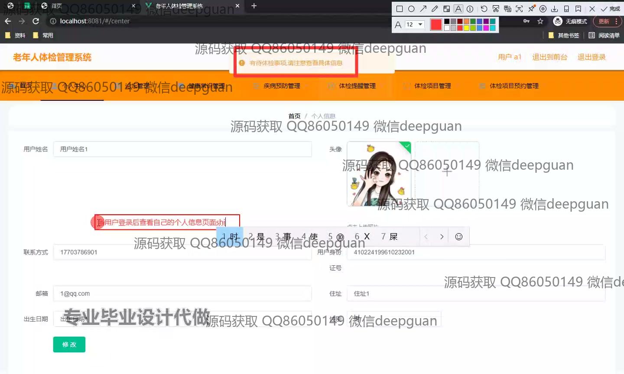This screenshot has width=624, height=374.
Task: Pin the screenshot to screen
Action: [531, 9]
